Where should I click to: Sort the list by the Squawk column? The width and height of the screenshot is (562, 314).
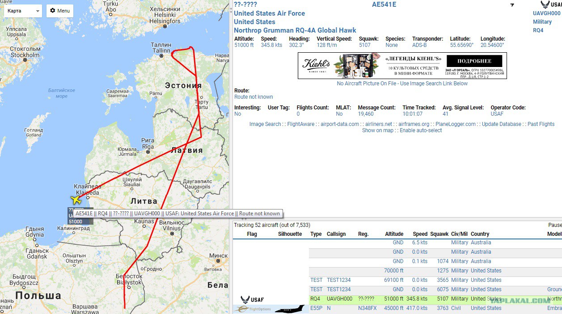click(x=439, y=234)
